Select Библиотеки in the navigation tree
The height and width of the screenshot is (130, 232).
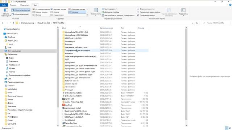pyautogui.click(x=12, y=55)
